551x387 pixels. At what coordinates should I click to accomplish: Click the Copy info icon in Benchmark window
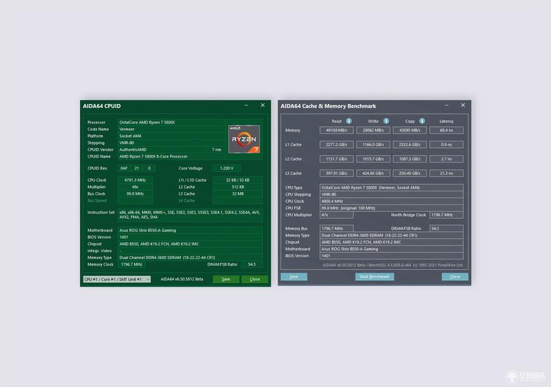[422, 121]
